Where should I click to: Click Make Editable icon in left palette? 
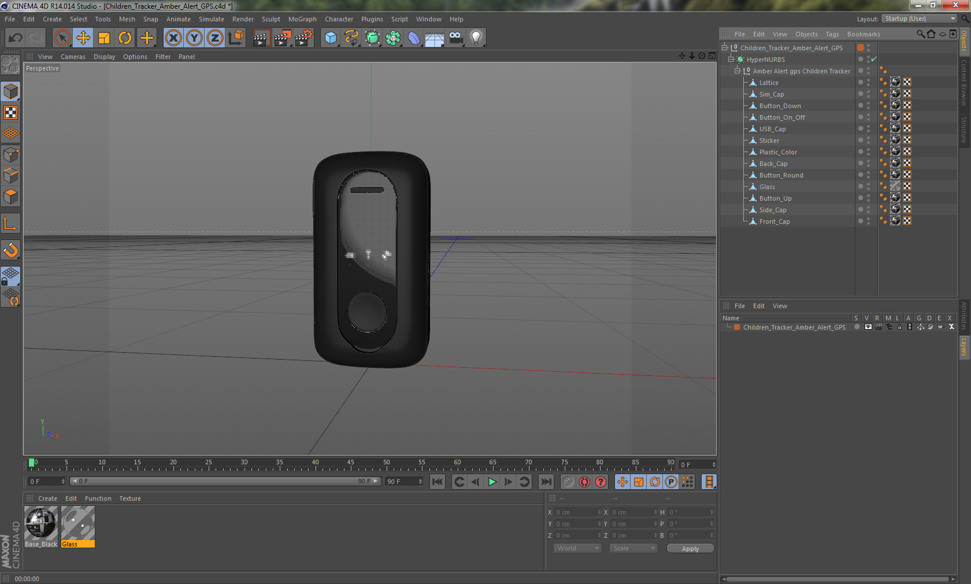[11, 64]
